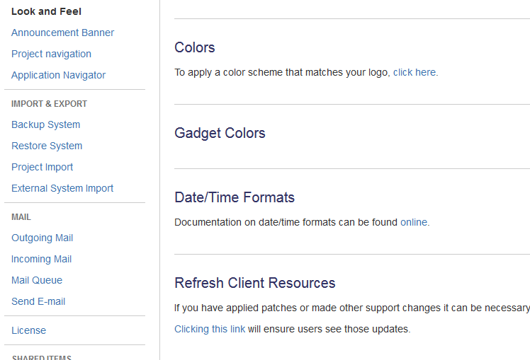
Task: Select the Colors section heading
Action: coord(194,47)
